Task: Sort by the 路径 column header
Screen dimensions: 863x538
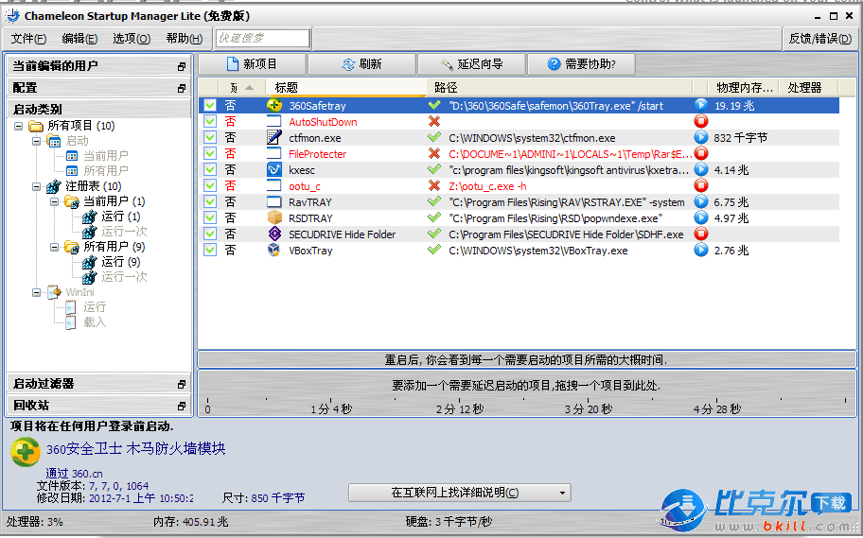Action: coord(559,88)
